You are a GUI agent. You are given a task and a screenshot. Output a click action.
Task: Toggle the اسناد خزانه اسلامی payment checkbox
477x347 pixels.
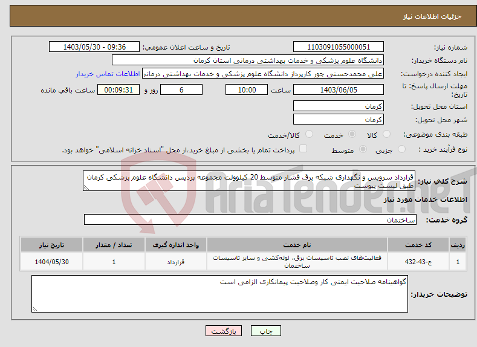click(x=303, y=148)
